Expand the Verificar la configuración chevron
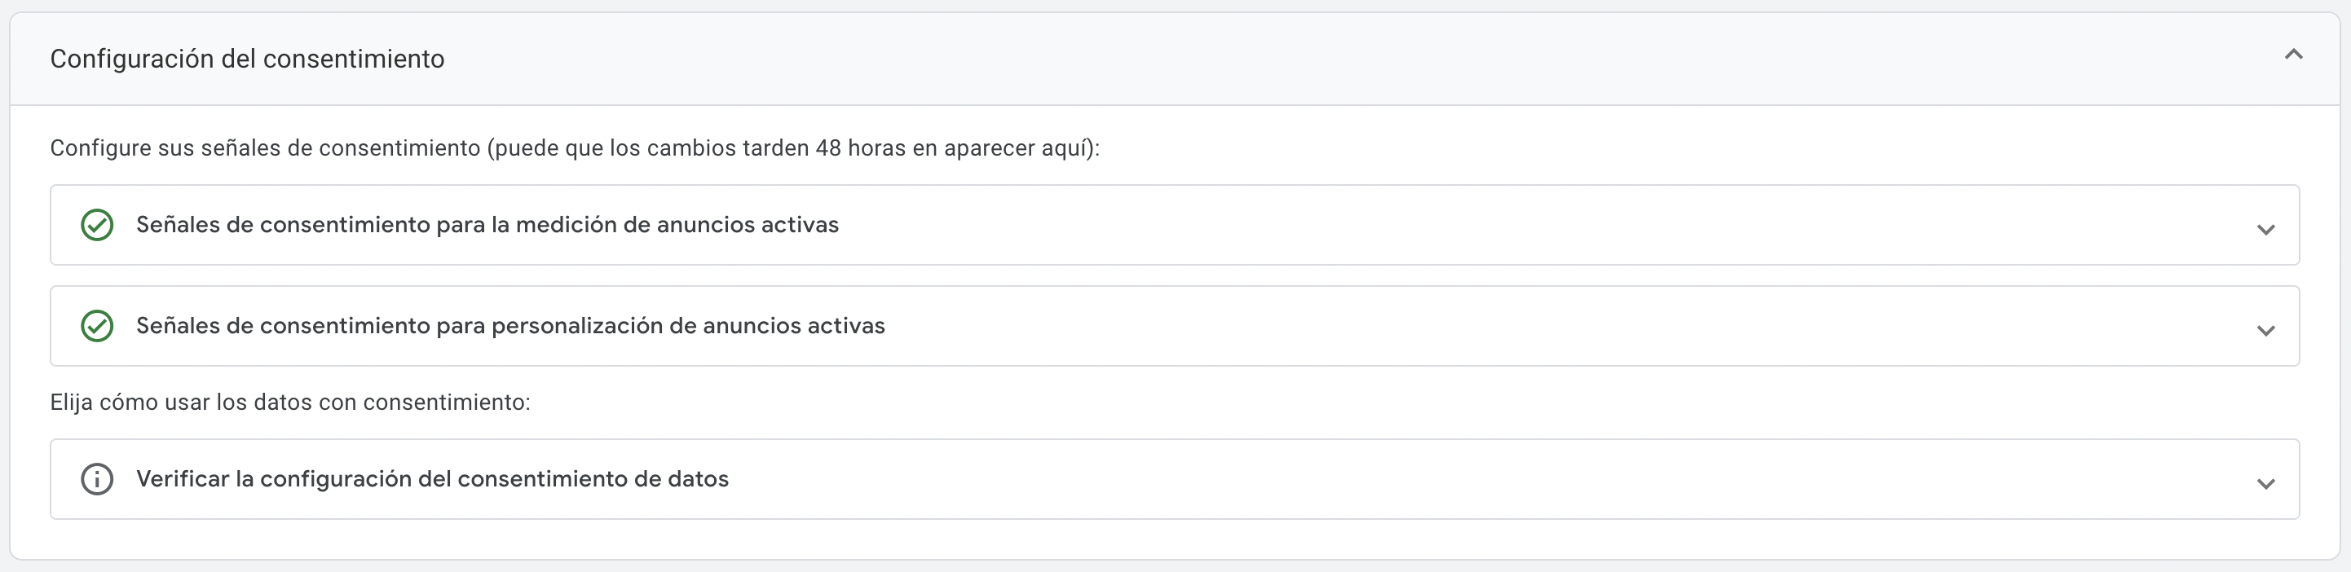Screen dimensions: 2351x572 point(2265,483)
